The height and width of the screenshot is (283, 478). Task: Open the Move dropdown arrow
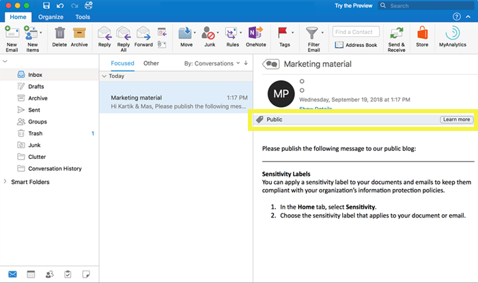[x=195, y=33]
